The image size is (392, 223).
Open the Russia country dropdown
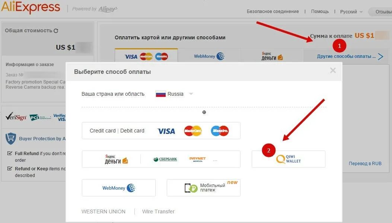(x=174, y=94)
